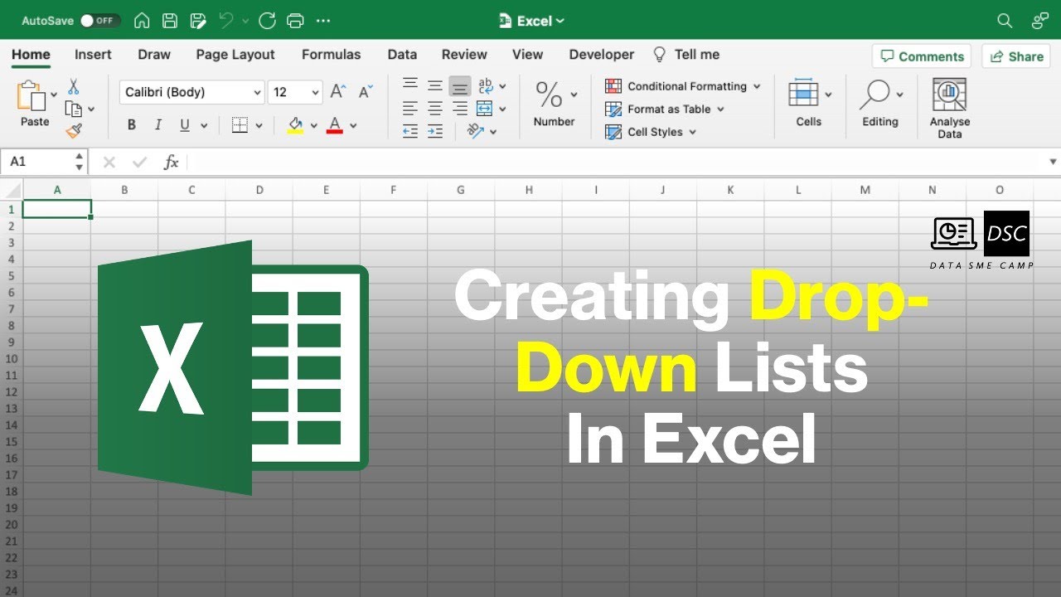Click the Share button
Screen dimensions: 1061x597
[1016, 56]
